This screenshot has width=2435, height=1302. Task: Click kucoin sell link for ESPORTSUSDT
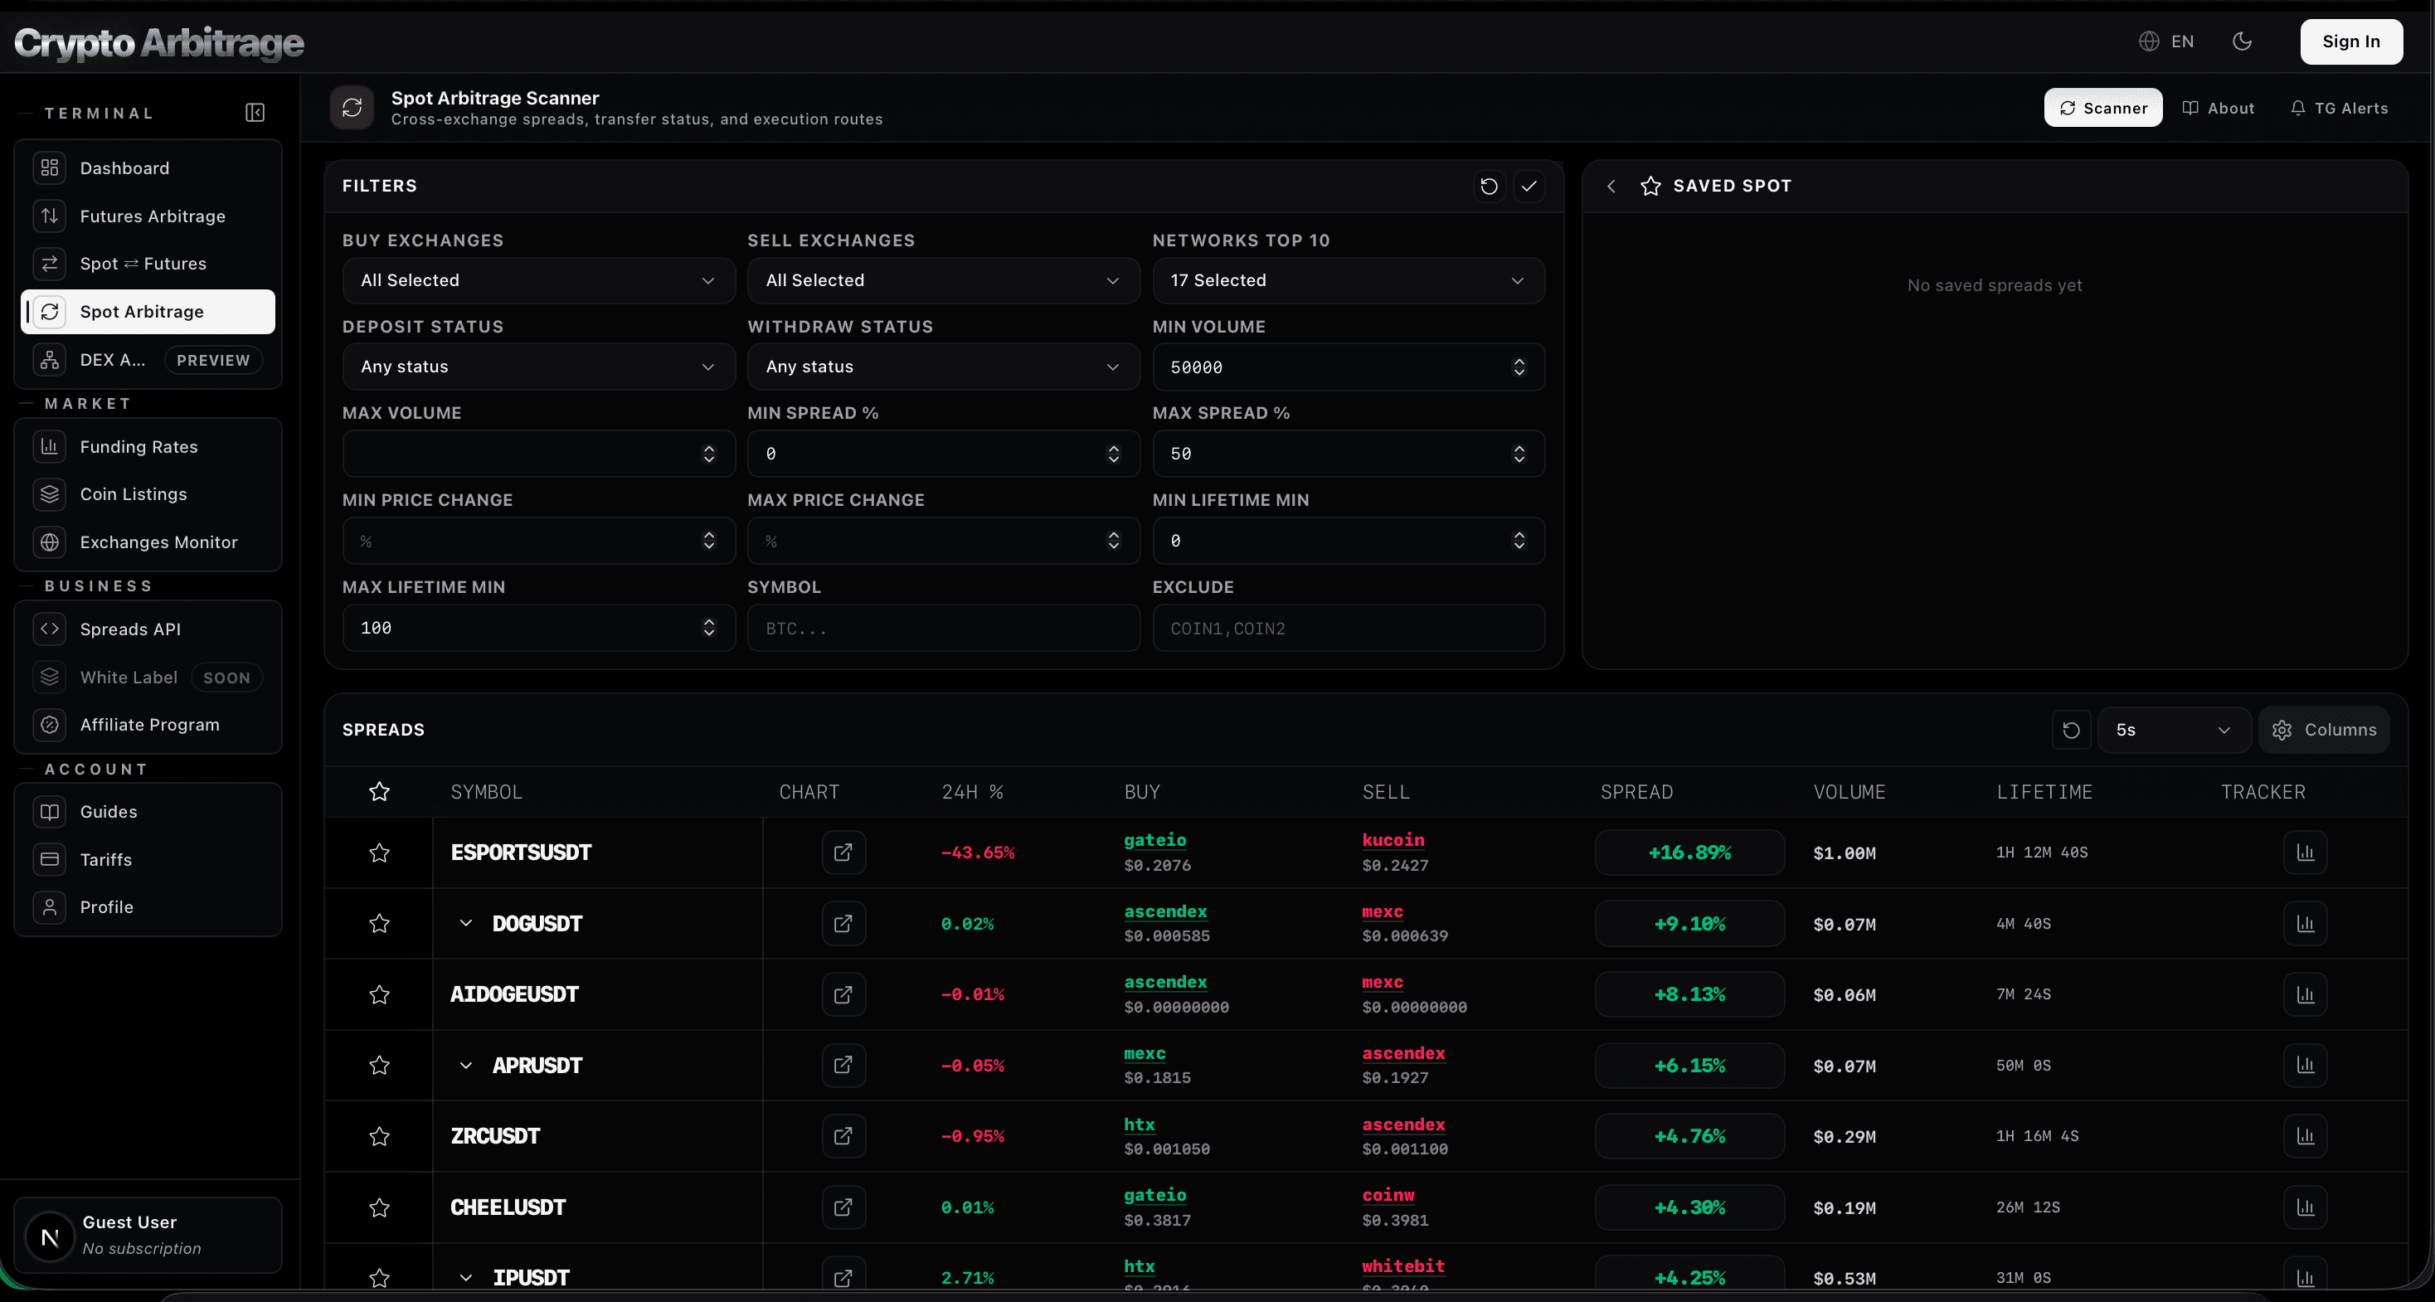(1393, 839)
